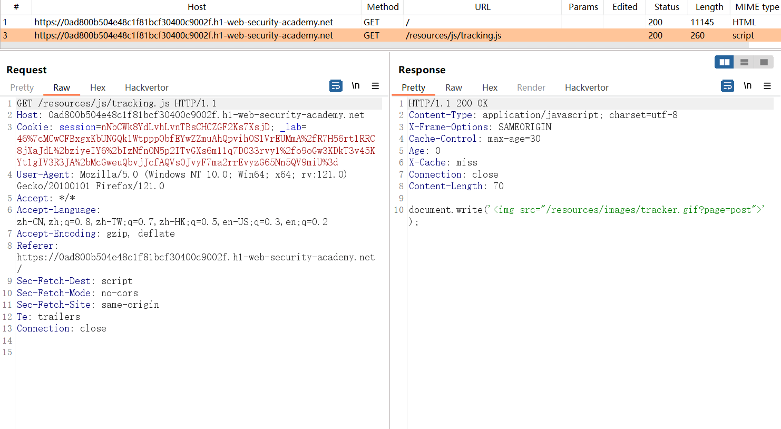Open the Response panel options menu
The width and height of the screenshot is (781, 429).
[767, 86]
